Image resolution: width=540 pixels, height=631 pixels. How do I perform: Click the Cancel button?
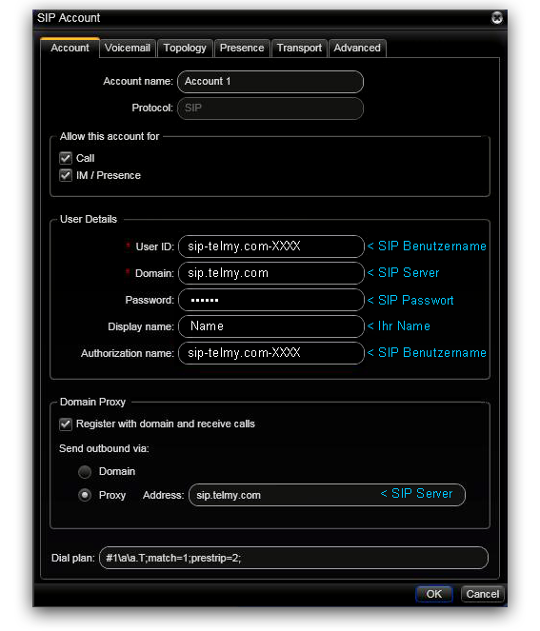click(x=483, y=594)
